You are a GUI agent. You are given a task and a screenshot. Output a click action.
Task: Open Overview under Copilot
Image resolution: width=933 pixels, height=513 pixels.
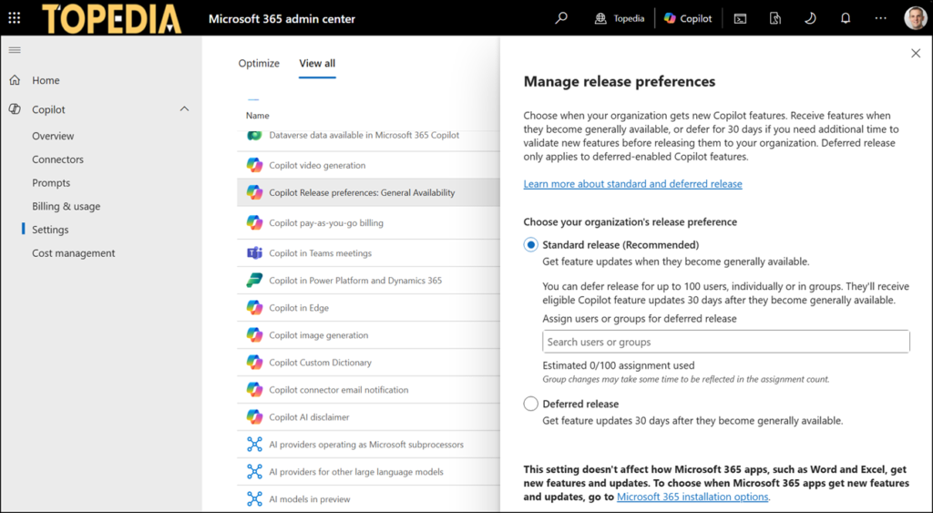[53, 136]
